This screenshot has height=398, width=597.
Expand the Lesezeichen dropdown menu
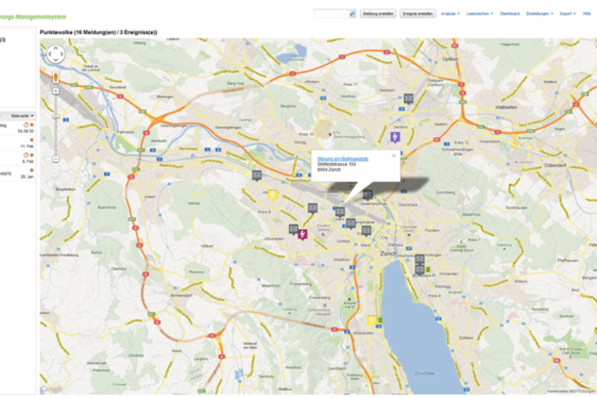481,13
